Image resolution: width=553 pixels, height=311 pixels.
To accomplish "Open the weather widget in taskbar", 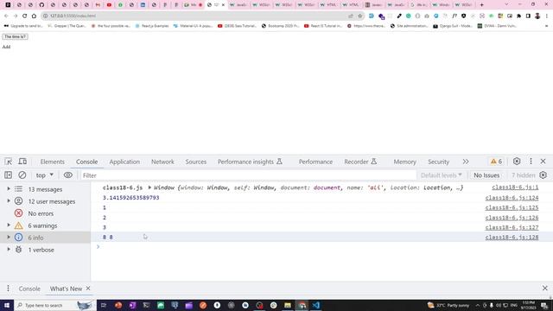I will tap(448, 305).
